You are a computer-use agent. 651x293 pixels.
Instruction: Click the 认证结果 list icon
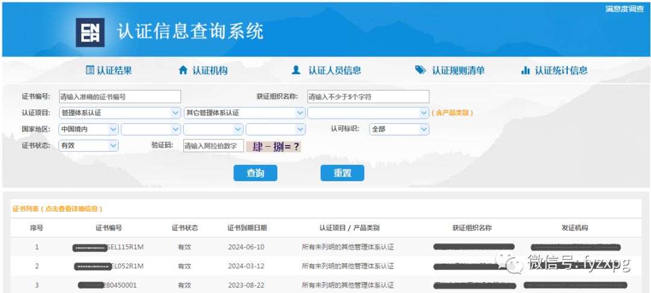(90, 70)
